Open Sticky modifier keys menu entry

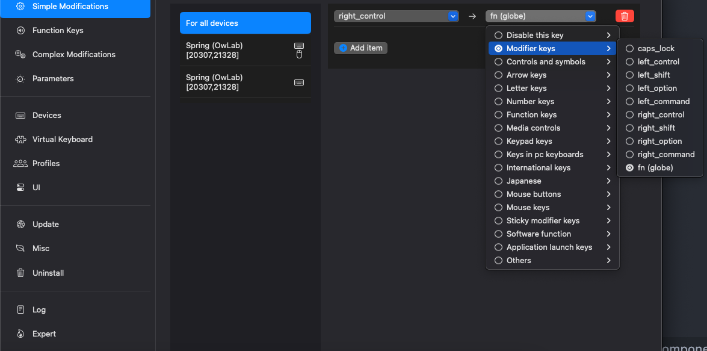pyautogui.click(x=543, y=221)
